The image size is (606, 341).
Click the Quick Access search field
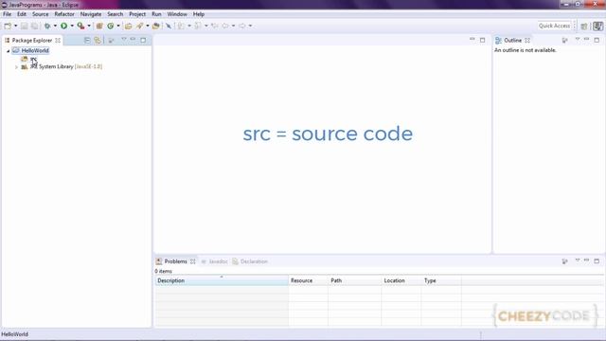coord(554,26)
